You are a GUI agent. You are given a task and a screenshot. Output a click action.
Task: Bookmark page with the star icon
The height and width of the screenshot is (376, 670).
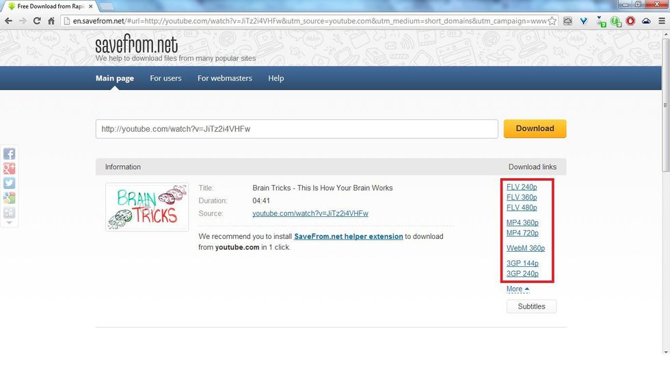(552, 21)
